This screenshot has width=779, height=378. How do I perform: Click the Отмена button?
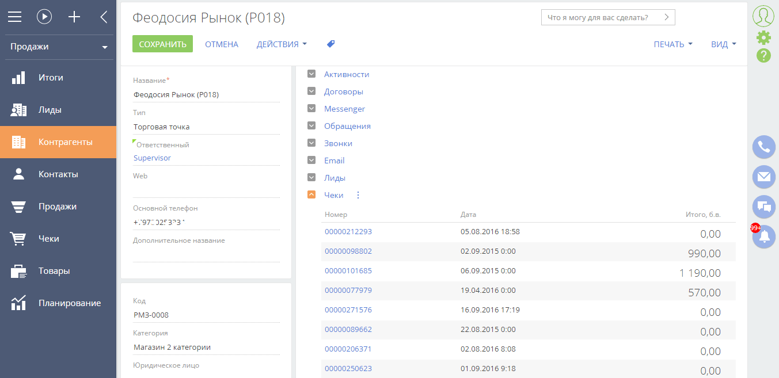[x=222, y=44]
